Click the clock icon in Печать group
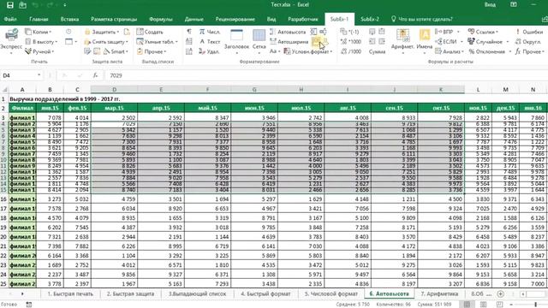 (x=68, y=32)
